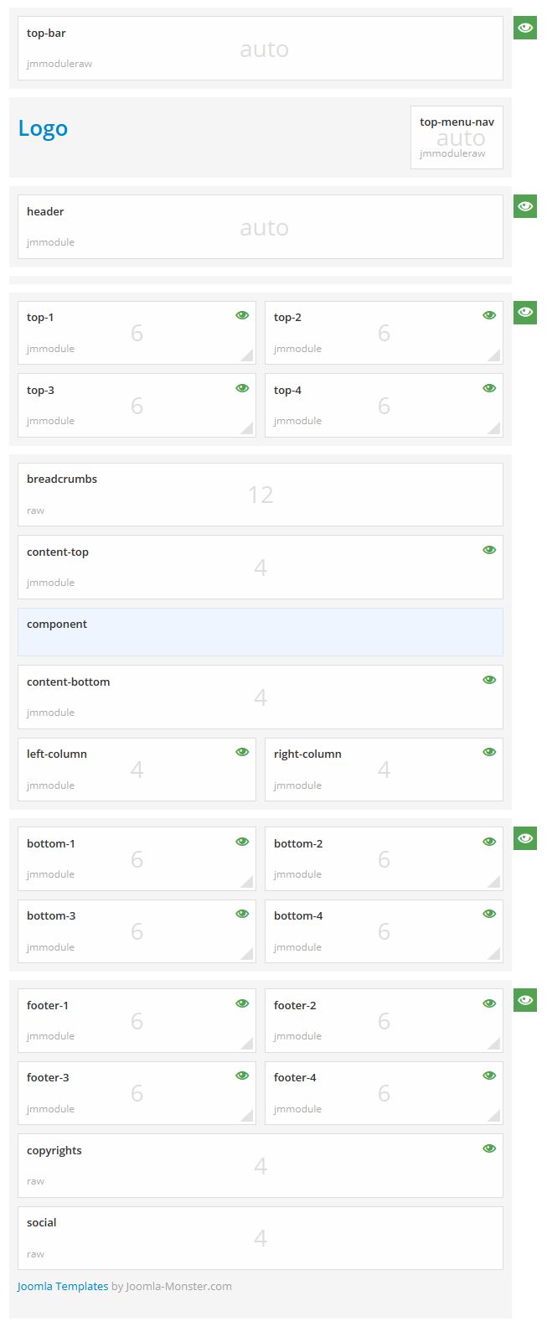Screen dimensions: 547x1327
Task: Click the green eye beside the header position
Action: (x=524, y=206)
